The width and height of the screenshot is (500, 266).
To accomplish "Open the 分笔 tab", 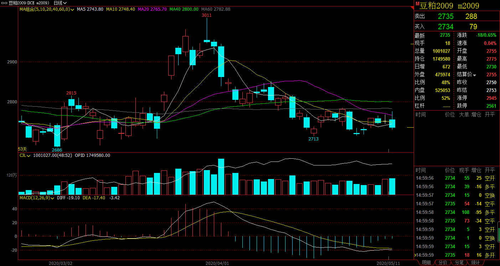I will pos(459,262).
